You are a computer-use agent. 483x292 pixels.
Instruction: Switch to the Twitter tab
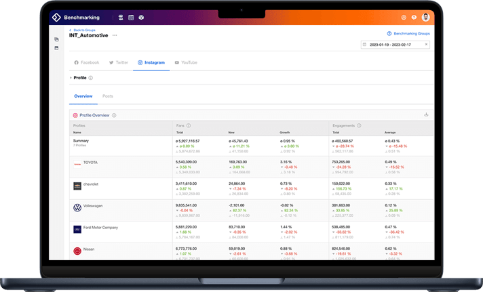(x=119, y=62)
